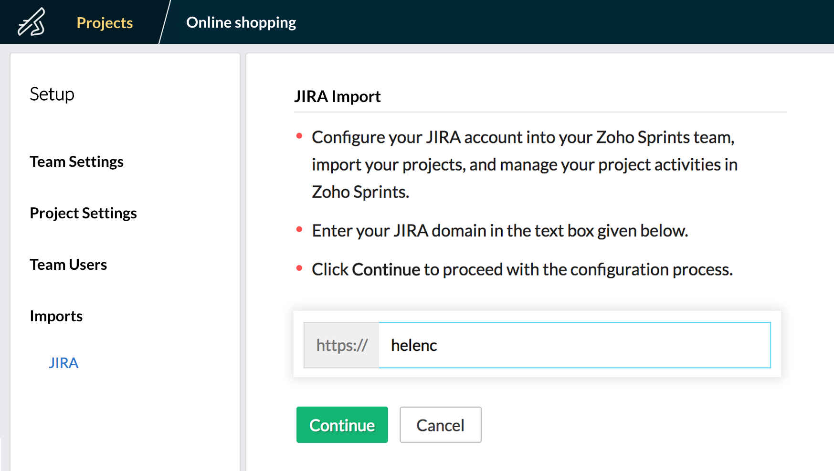Click the JIRA Import page heading
This screenshot has height=471, width=834.
pos(337,96)
